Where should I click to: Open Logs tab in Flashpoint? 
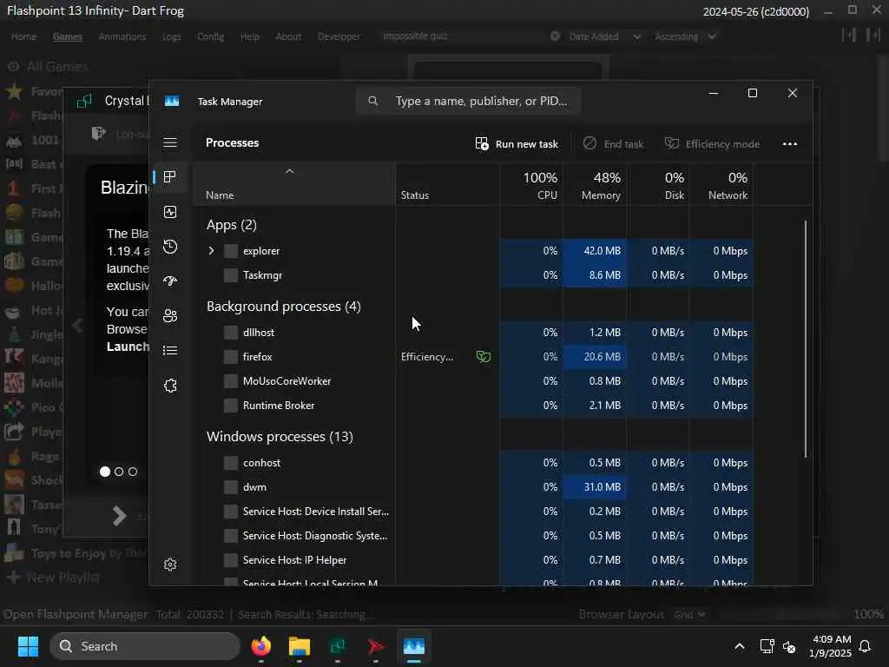pyautogui.click(x=171, y=36)
